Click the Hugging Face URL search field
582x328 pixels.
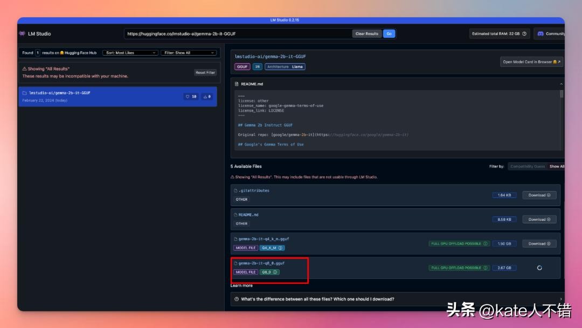(x=237, y=33)
